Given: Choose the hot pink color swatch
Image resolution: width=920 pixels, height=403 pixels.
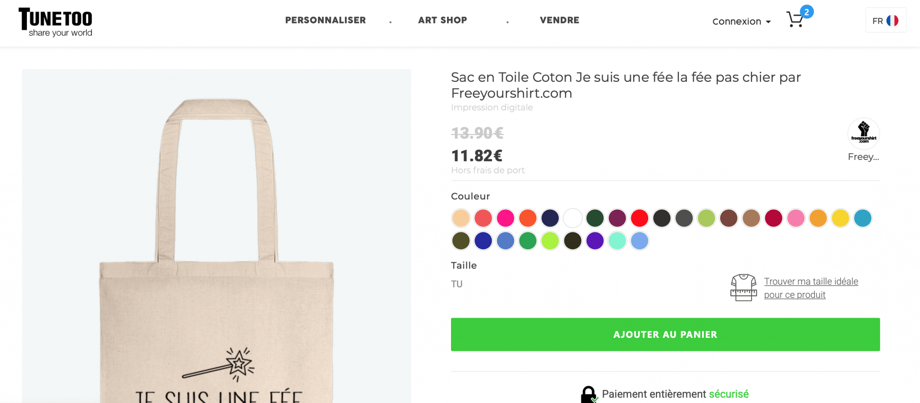Looking at the screenshot, I should click(505, 218).
